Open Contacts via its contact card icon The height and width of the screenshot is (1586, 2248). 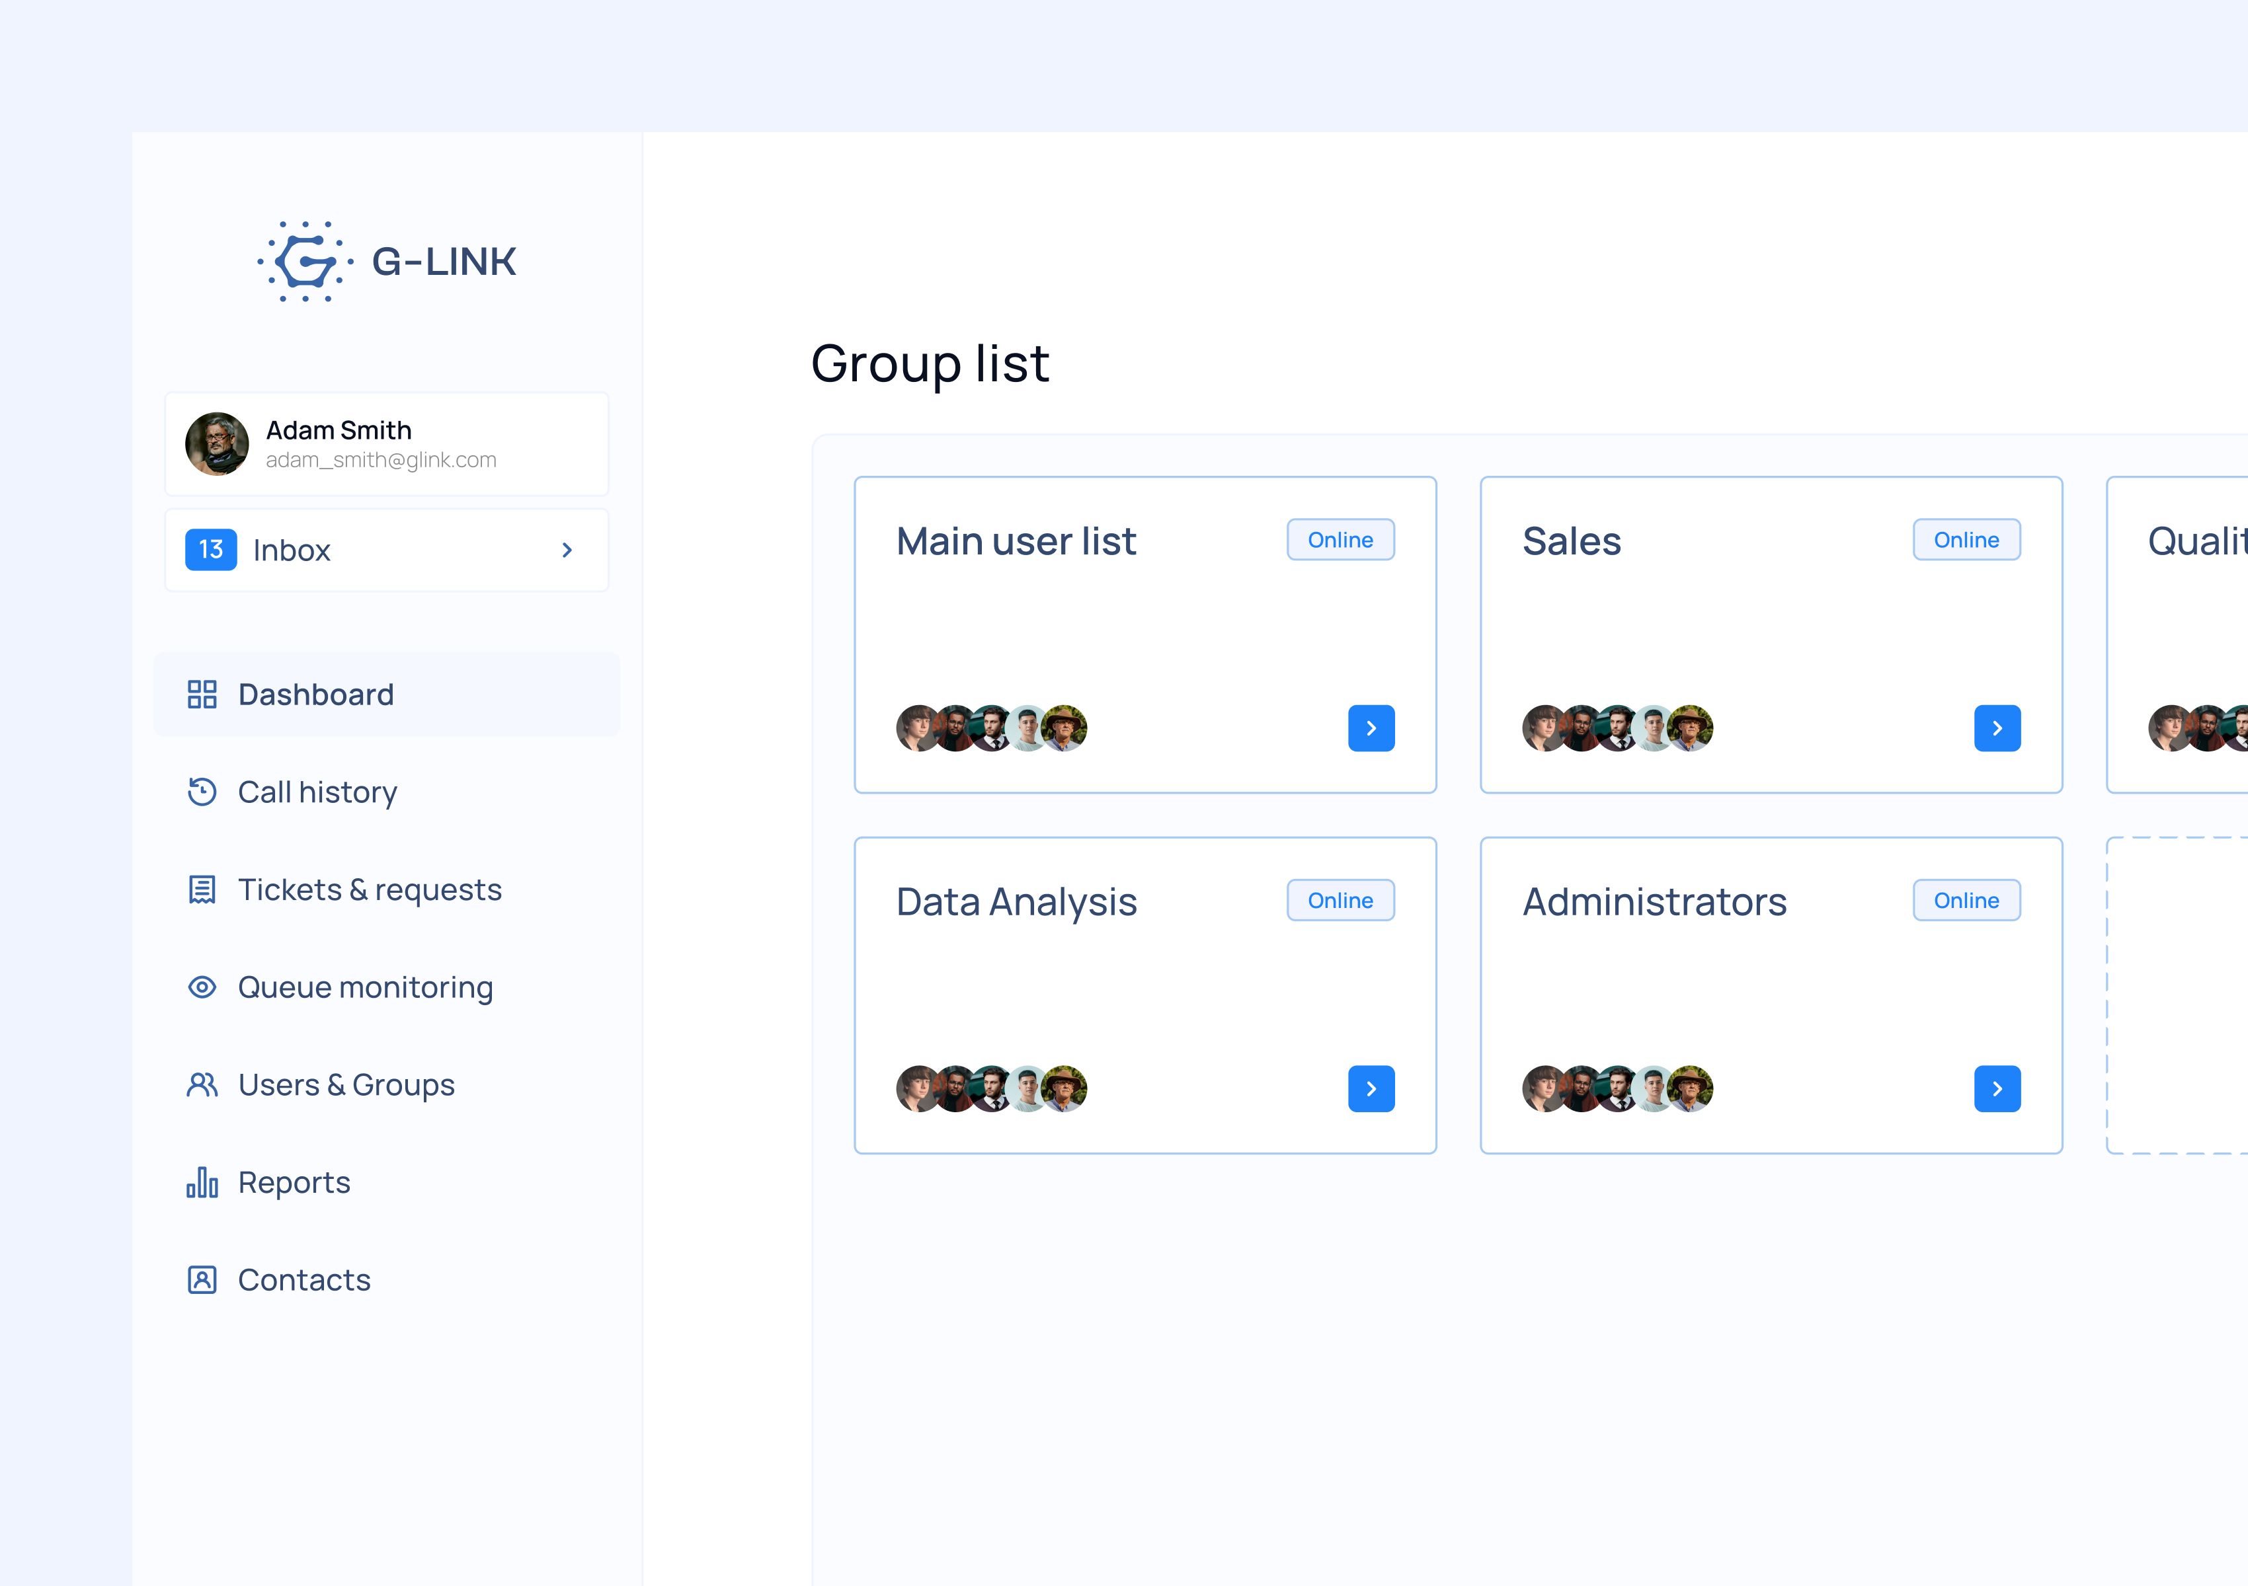click(202, 1279)
